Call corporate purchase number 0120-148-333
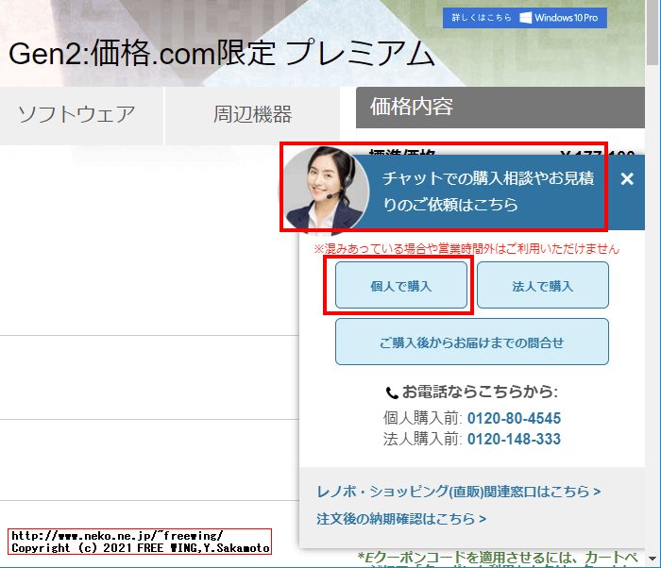This screenshot has width=661, height=568. click(x=514, y=439)
